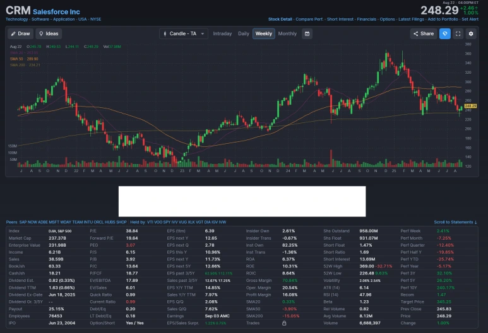
Task: Click the Index value DJIA, S&P 500
Action: click(60, 231)
